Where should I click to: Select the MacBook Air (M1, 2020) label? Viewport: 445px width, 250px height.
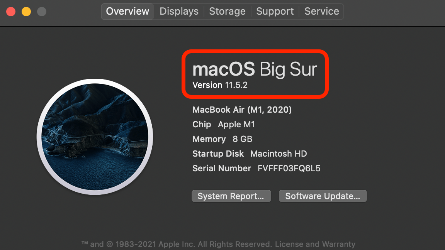(x=242, y=110)
